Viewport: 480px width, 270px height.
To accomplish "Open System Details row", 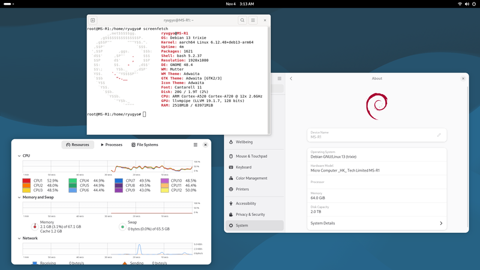I will point(377,223).
